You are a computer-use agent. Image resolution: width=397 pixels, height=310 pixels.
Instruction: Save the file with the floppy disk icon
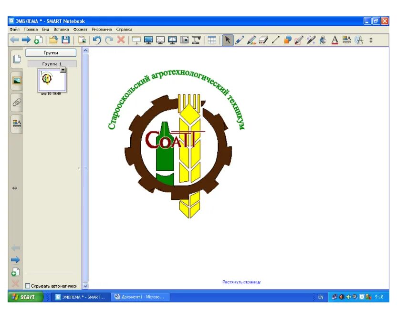coord(65,40)
